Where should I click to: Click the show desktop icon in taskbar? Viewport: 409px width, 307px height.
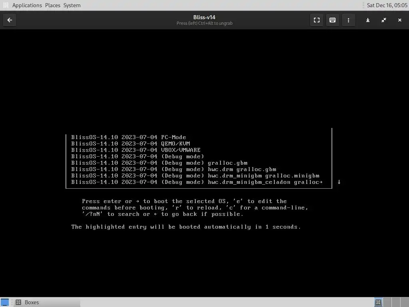coord(5,302)
